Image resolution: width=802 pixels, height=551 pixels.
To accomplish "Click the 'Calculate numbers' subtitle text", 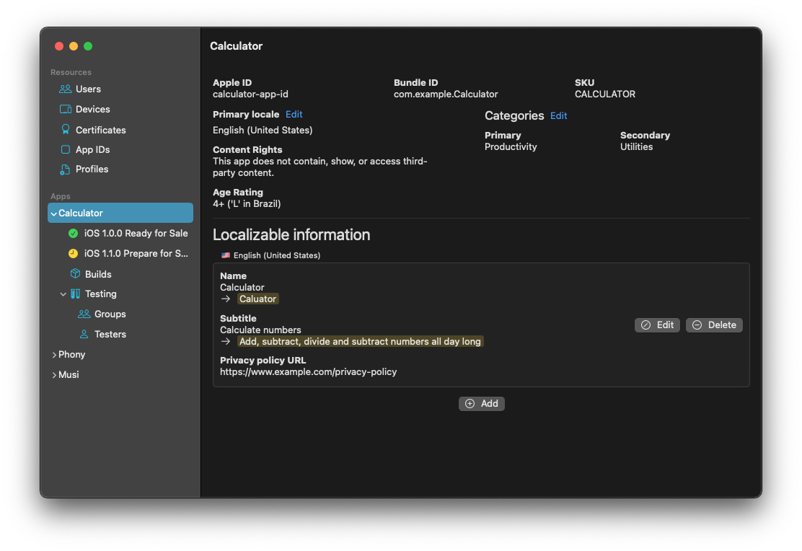I will [260, 330].
